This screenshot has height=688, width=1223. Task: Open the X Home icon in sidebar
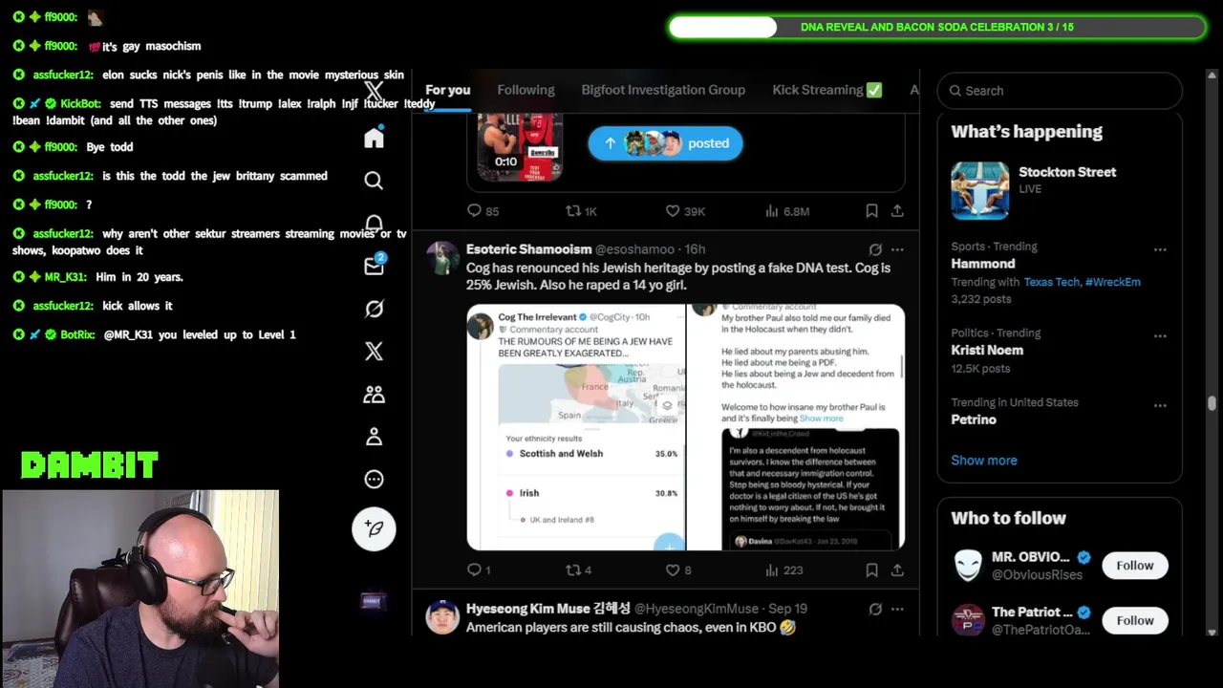(x=374, y=138)
